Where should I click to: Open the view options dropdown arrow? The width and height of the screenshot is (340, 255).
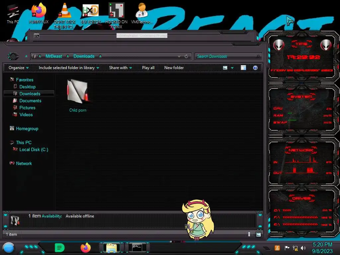pos(232,68)
